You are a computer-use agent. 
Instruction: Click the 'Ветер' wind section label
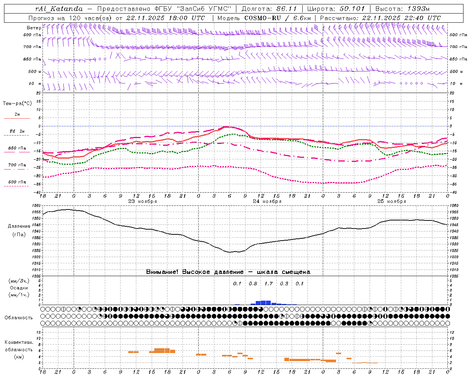pyautogui.click(x=34, y=28)
